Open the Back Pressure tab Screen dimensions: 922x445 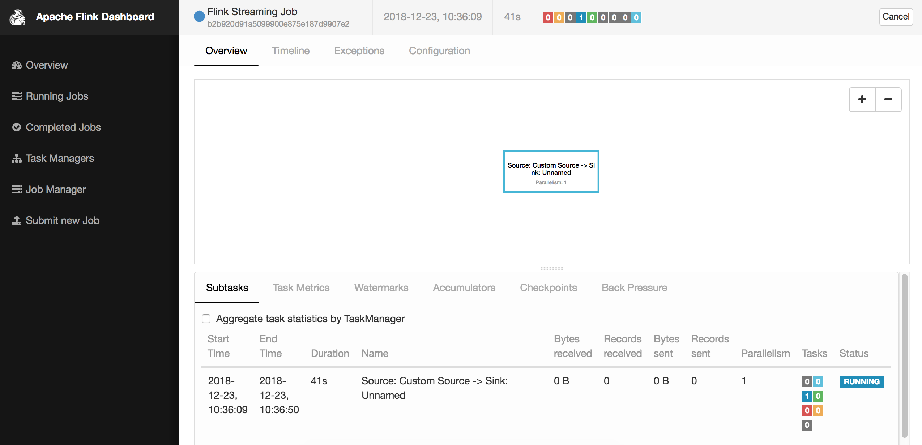pyautogui.click(x=634, y=288)
